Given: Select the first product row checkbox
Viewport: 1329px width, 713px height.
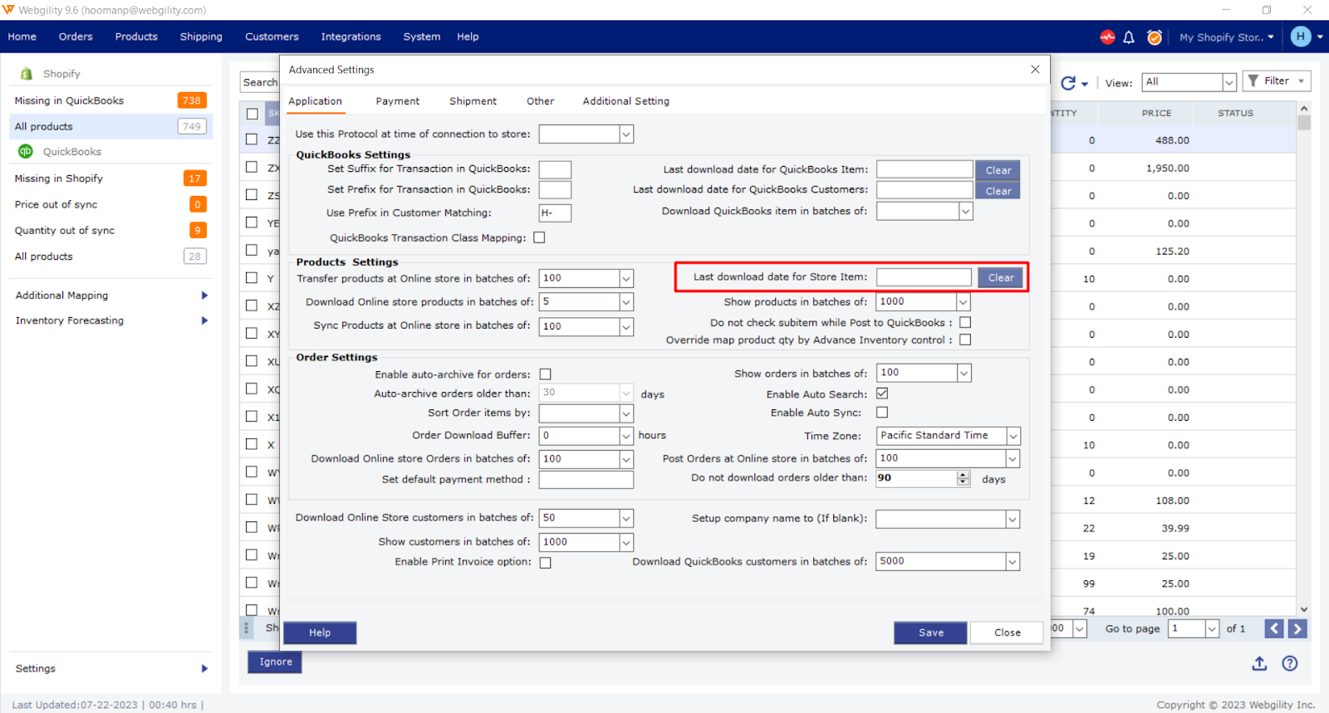Looking at the screenshot, I should (x=252, y=139).
